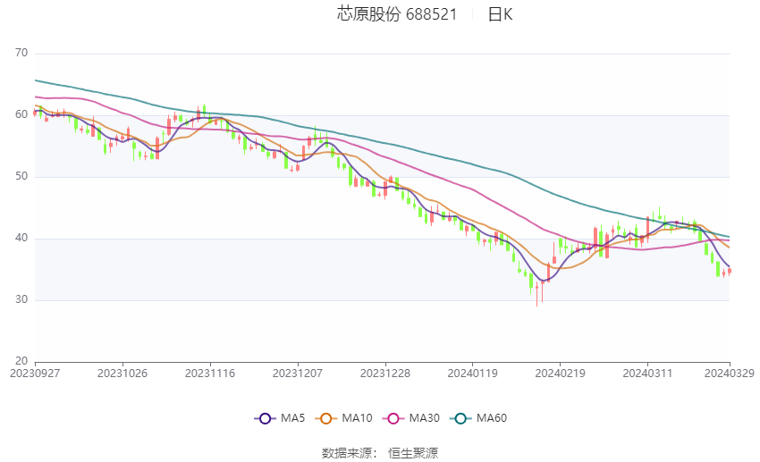The width and height of the screenshot is (760, 462).
Task: Hide the MA5 series via its label
Action: (x=292, y=418)
